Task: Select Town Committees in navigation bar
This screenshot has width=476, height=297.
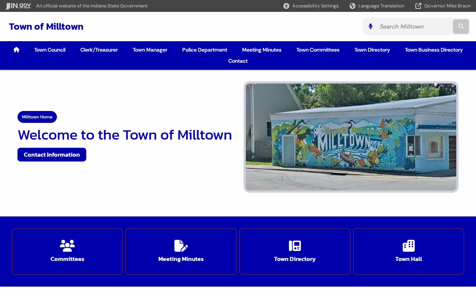Action: [x=318, y=50]
